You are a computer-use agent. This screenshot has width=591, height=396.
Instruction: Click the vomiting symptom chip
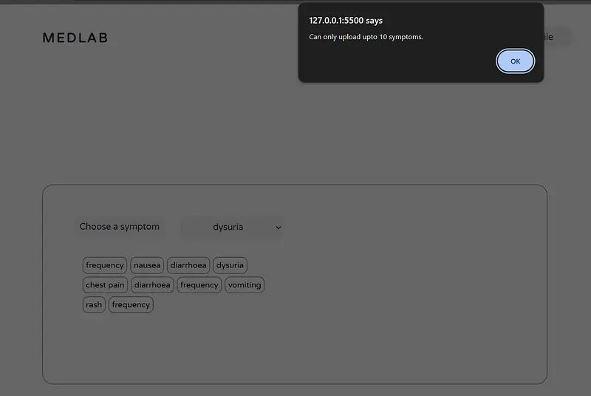(x=245, y=285)
